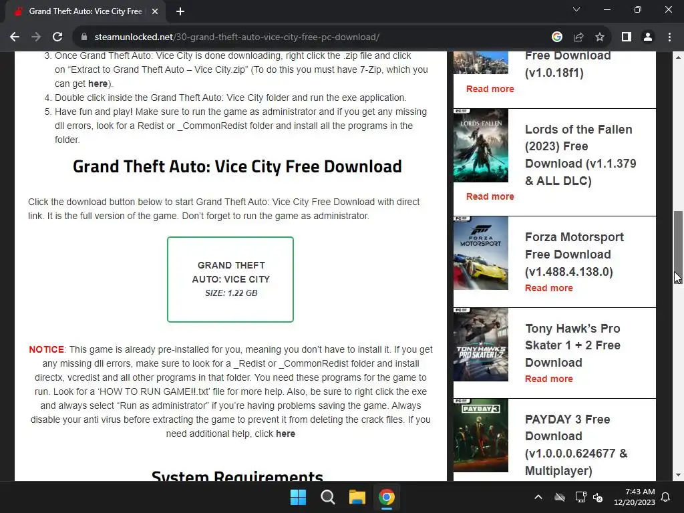
Task: Bookmark this page with the star
Action: point(600,37)
